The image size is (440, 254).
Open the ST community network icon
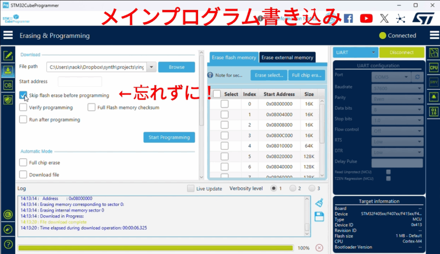tap(401, 19)
